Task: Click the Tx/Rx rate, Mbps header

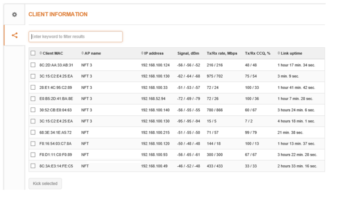Action: click(x=222, y=53)
